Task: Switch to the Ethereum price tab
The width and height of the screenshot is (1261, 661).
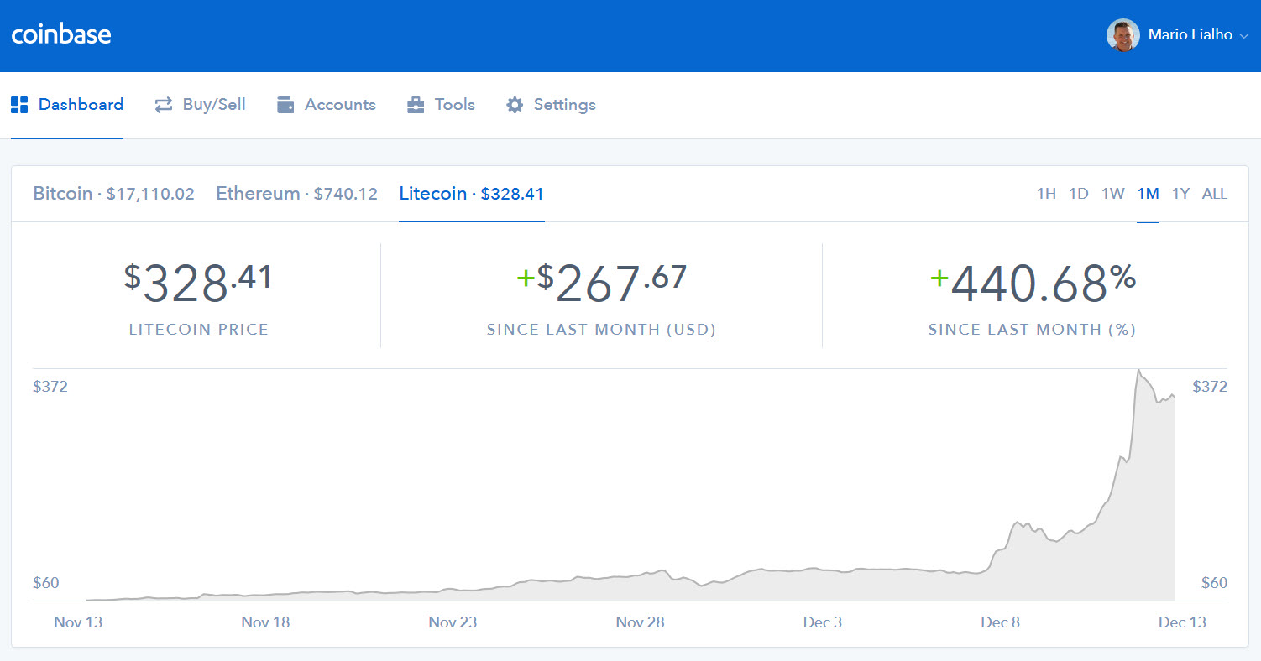Action: [x=296, y=194]
